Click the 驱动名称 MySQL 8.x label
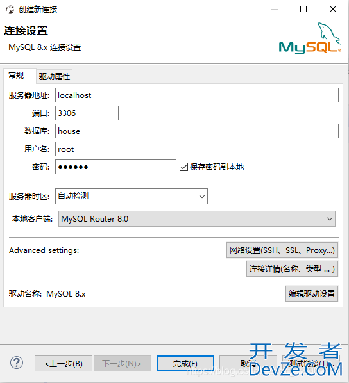This screenshot has height=383, width=349. point(47,293)
